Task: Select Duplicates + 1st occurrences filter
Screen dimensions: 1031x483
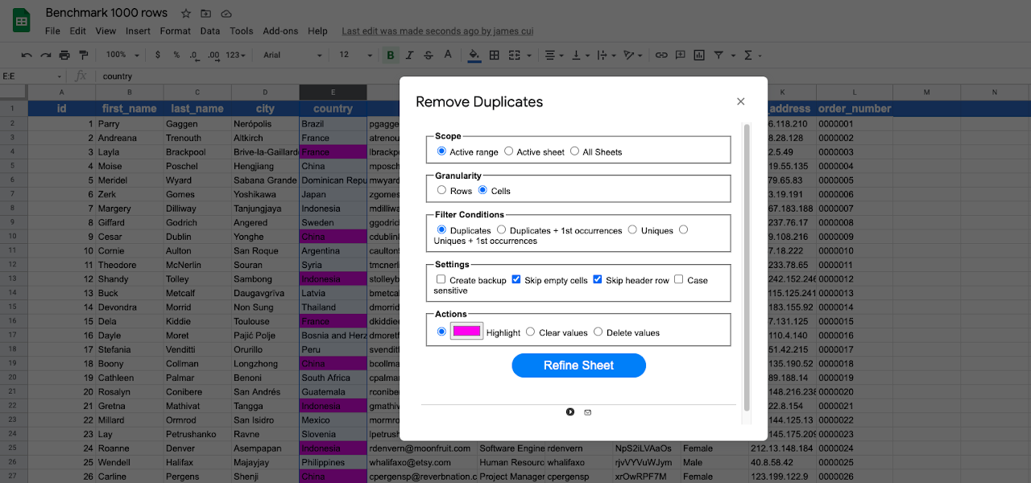Action: (x=501, y=230)
